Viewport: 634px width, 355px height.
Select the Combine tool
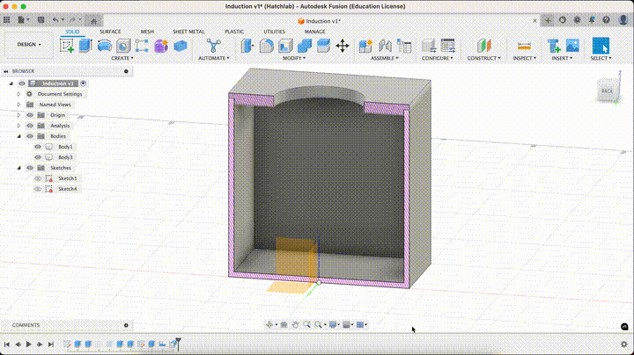pos(304,46)
